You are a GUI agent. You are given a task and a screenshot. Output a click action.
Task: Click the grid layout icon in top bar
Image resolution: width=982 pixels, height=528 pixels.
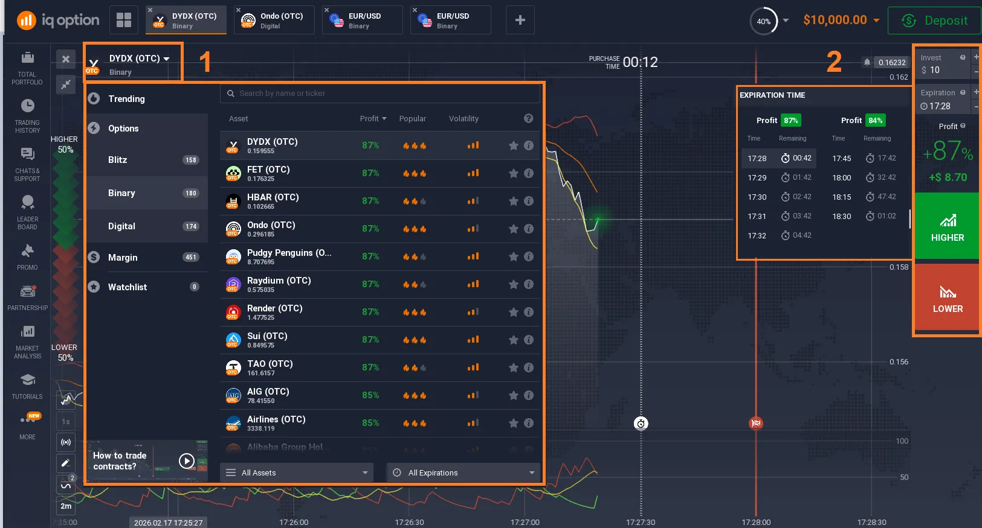(124, 20)
